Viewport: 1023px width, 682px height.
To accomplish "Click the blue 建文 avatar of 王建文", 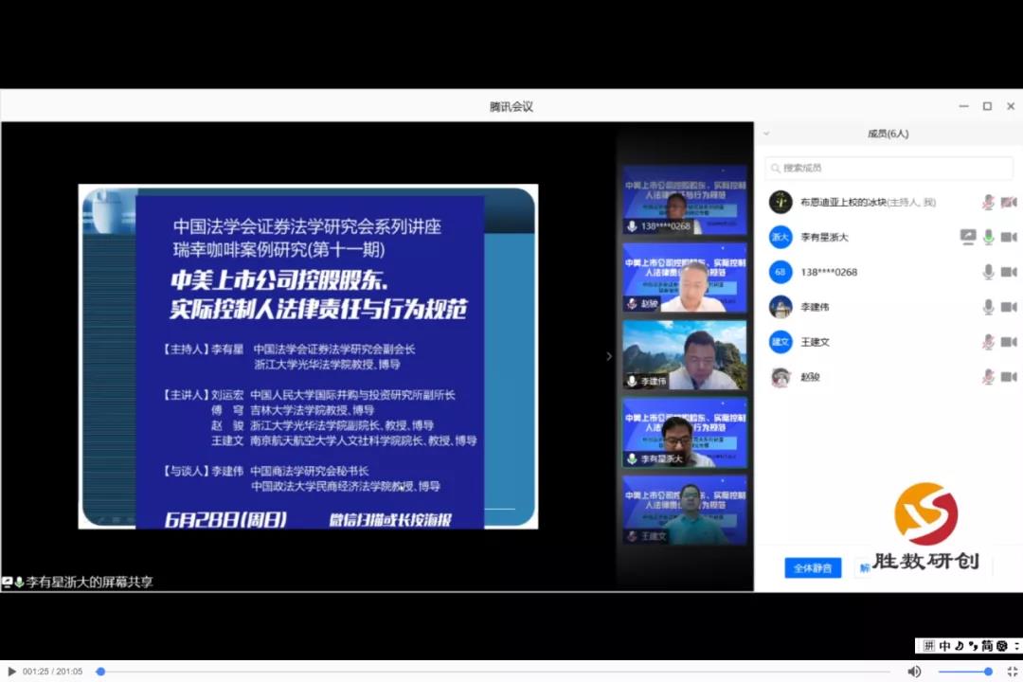I will (781, 342).
